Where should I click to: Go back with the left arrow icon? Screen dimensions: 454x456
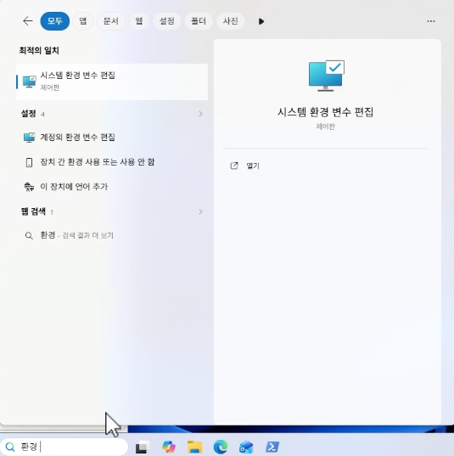coord(28,21)
